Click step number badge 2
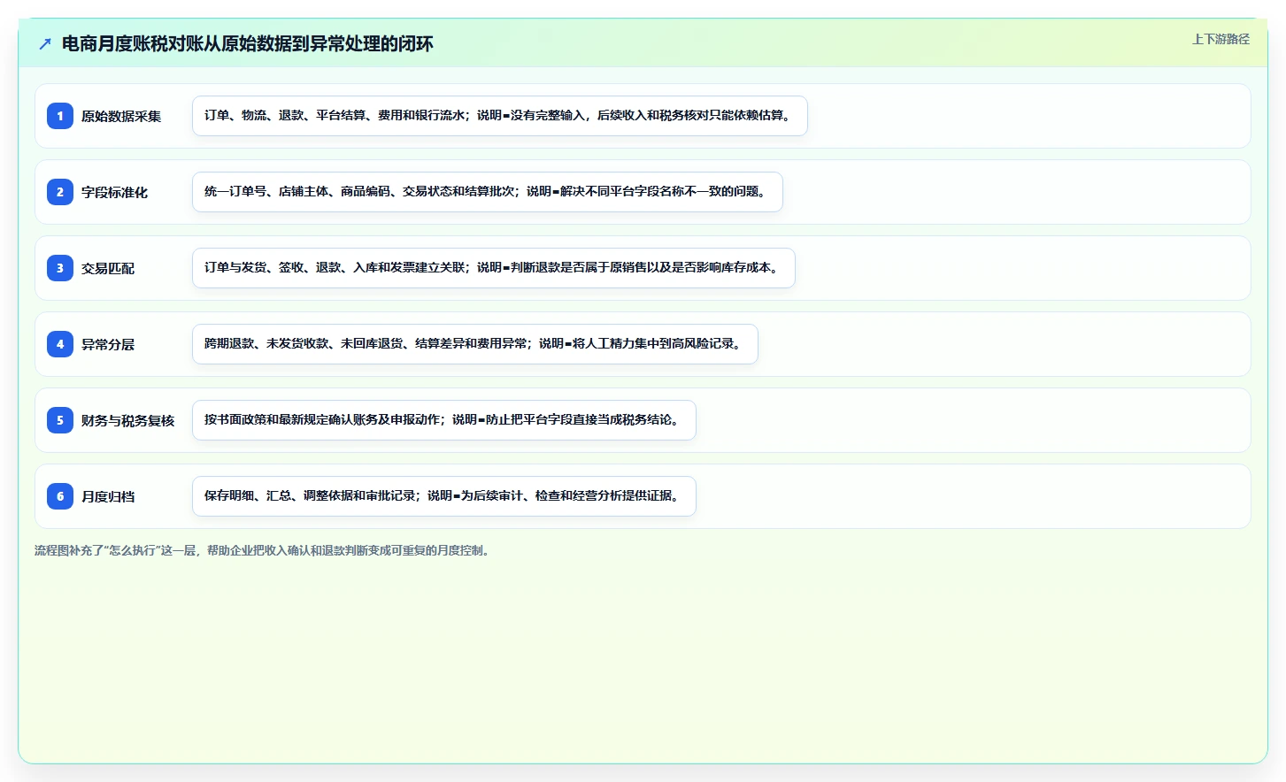1286x782 pixels. pos(60,192)
